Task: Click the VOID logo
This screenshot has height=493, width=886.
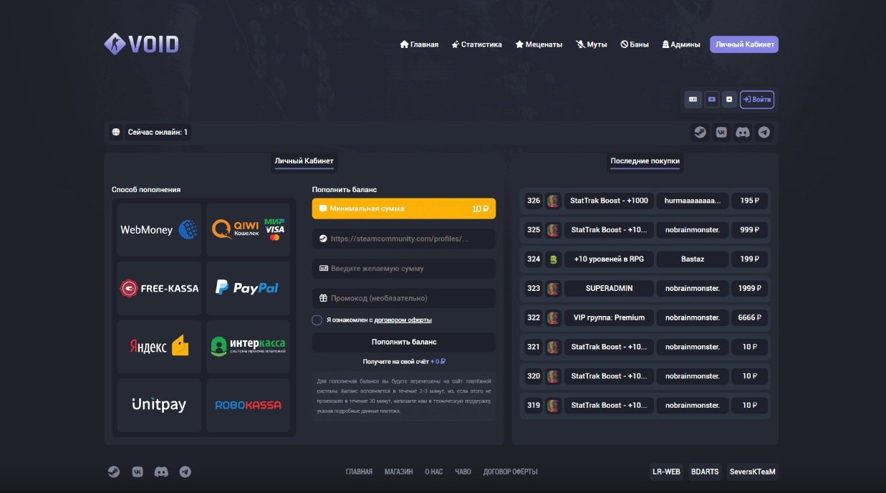Action: (142, 44)
